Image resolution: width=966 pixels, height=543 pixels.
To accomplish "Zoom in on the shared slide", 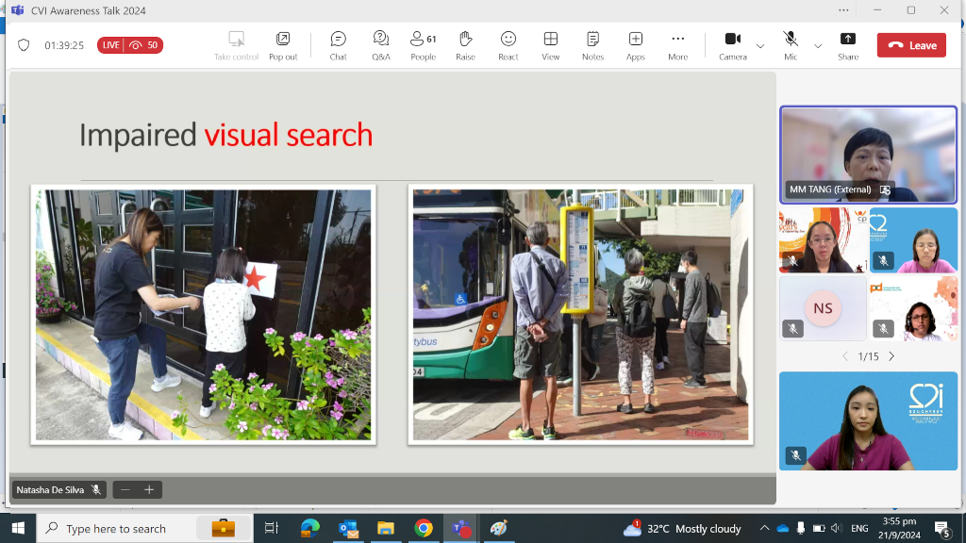I will 149,490.
